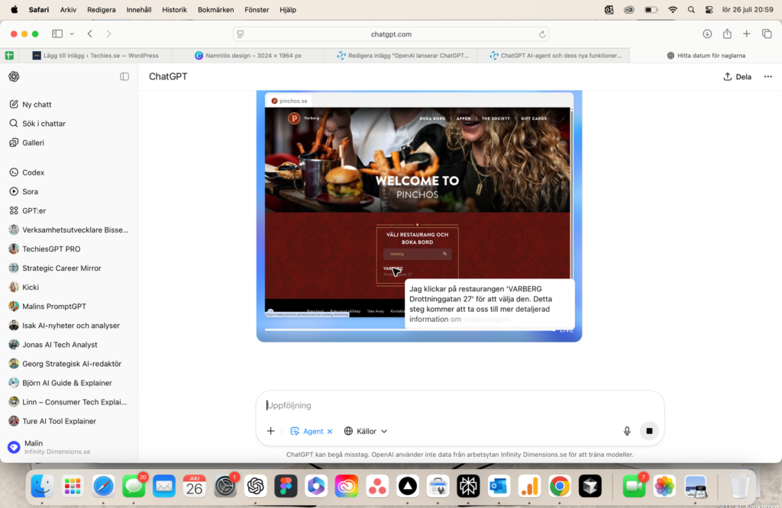
Task: Open page reader menu in address bar
Action: tap(241, 34)
